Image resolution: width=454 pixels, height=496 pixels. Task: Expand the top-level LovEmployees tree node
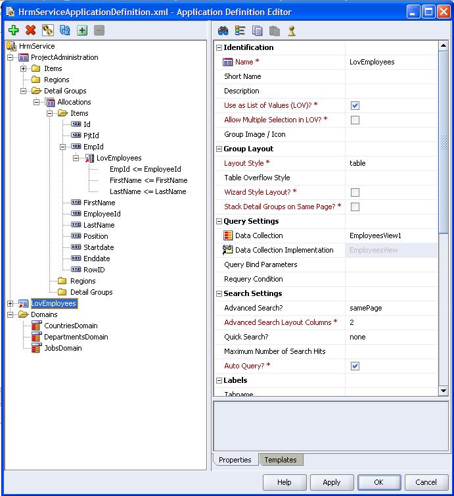tap(11, 303)
